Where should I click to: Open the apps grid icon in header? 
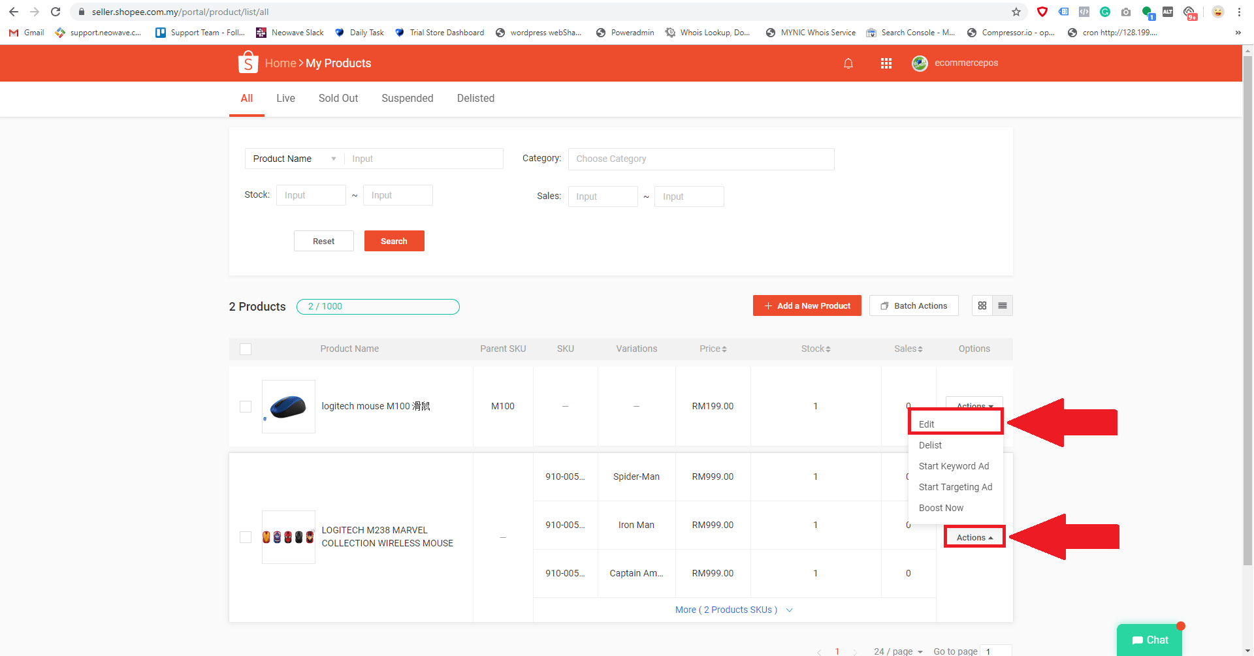point(886,63)
